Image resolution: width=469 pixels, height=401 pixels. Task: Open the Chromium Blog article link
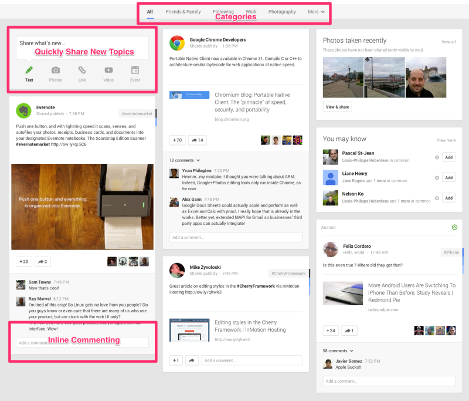(252, 102)
